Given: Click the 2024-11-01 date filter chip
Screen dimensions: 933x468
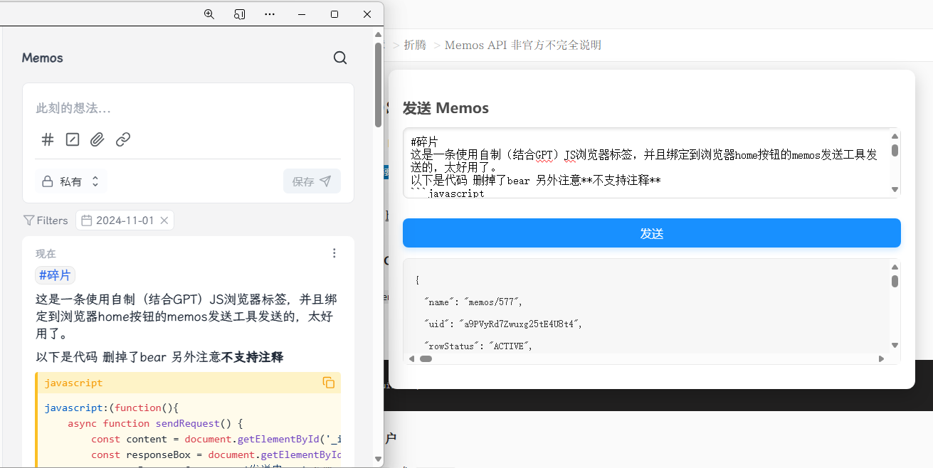Looking at the screenshot, I should [x=125, y=220].
